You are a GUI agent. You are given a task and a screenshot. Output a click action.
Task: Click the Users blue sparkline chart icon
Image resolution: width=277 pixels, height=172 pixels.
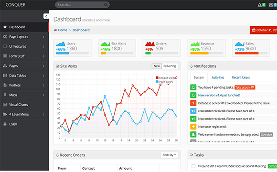tap(61, 44)
